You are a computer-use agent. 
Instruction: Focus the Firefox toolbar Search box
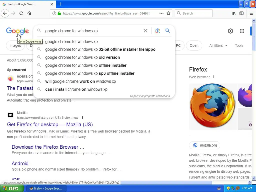194,13
